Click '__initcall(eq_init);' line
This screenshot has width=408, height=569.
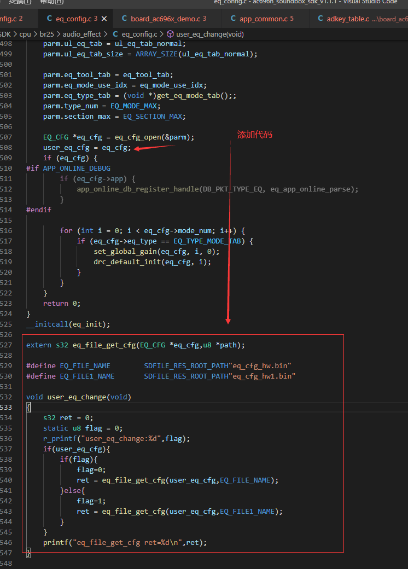[x=68, y=324]
